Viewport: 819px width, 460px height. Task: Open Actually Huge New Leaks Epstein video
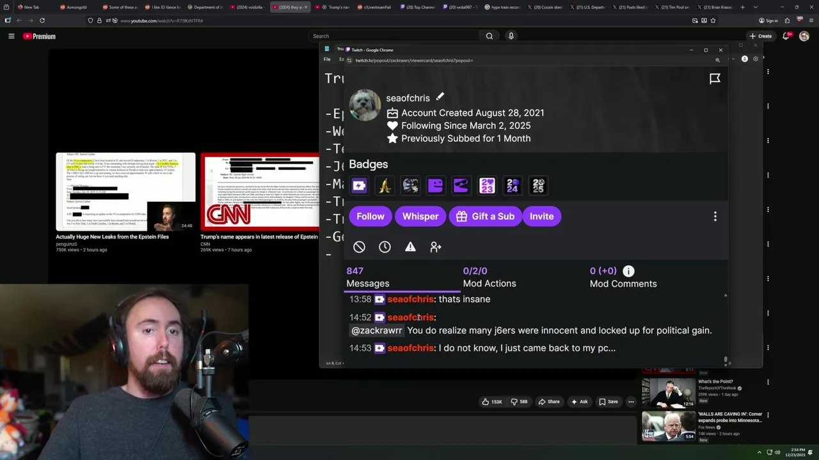point(125,191)
